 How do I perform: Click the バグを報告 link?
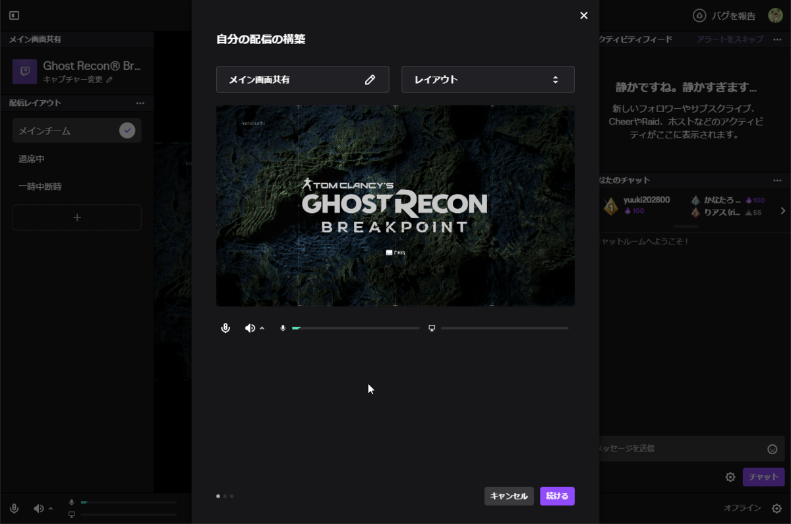click(734, 16)
